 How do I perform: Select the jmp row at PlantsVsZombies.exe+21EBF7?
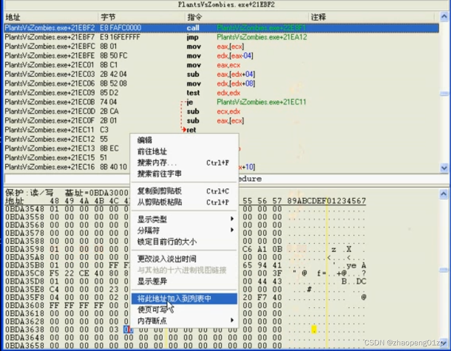point(221,37)
